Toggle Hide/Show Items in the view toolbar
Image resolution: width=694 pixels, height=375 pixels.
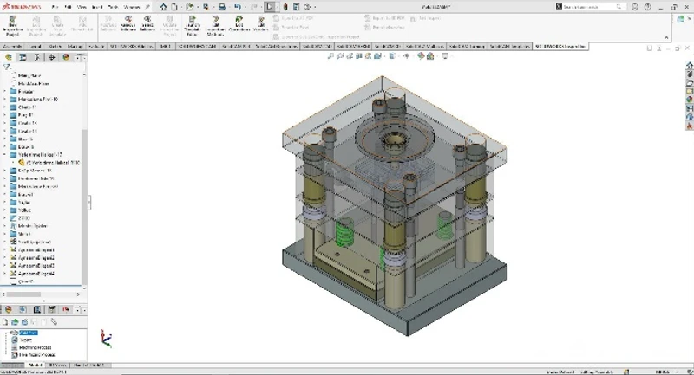click(x=406, y=56)
